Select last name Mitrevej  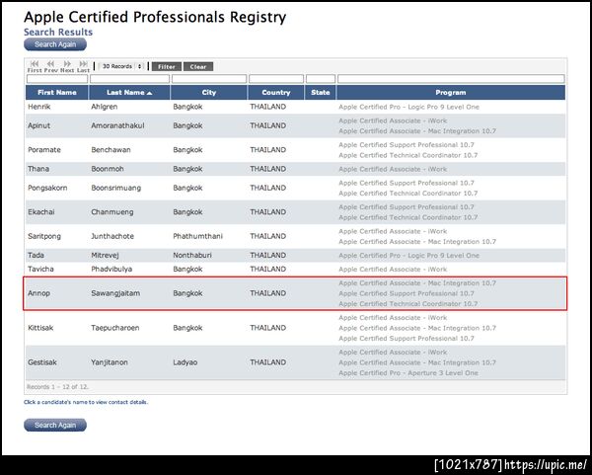(x=105, y=256)
